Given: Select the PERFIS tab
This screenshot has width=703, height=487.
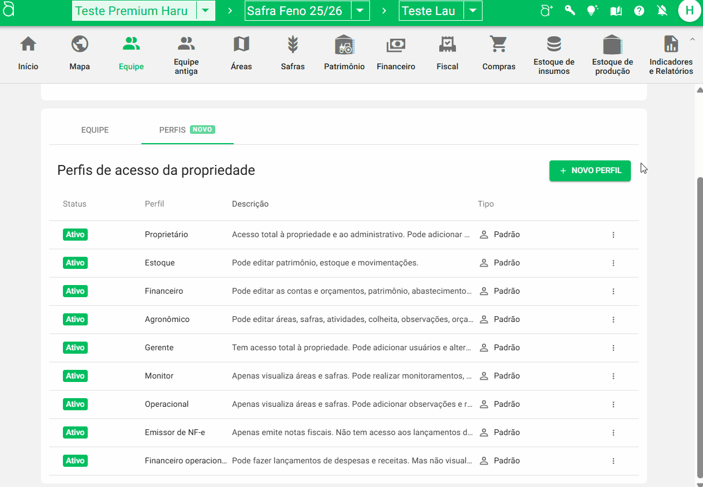Looking at the screenshot, I should click(x=187, y=130).
